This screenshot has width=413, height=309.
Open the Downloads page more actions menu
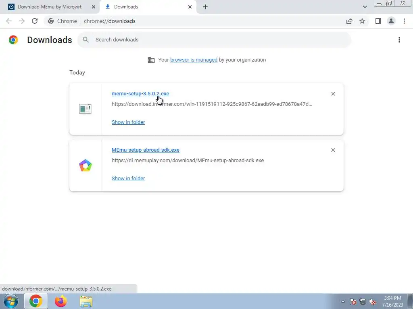(x=399, y=40)
